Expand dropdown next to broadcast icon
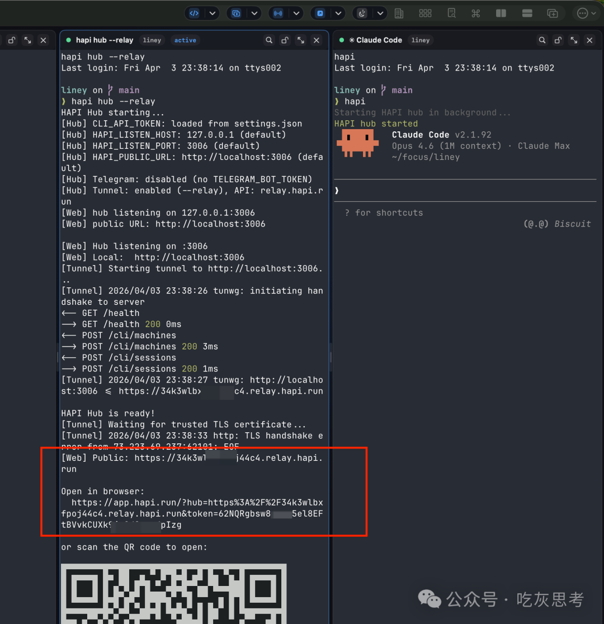 pos(296,13)
